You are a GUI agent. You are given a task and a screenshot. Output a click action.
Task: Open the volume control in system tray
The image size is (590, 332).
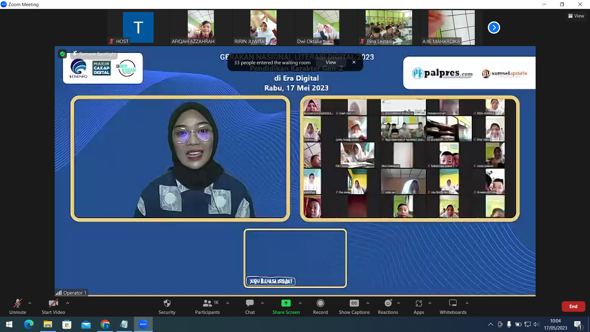pos(537,324)
